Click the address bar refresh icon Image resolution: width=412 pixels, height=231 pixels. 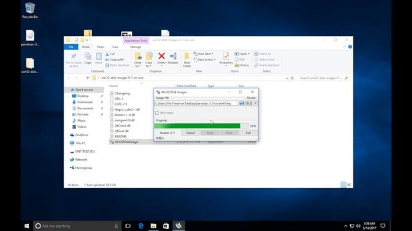(292, 78)
